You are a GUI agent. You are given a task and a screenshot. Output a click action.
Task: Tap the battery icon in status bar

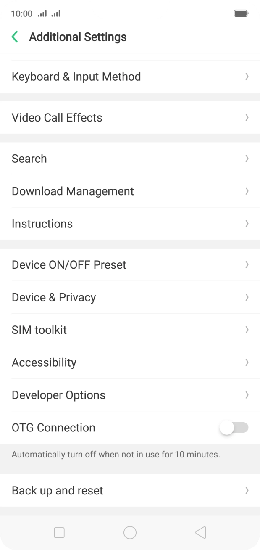coord(241,13)
